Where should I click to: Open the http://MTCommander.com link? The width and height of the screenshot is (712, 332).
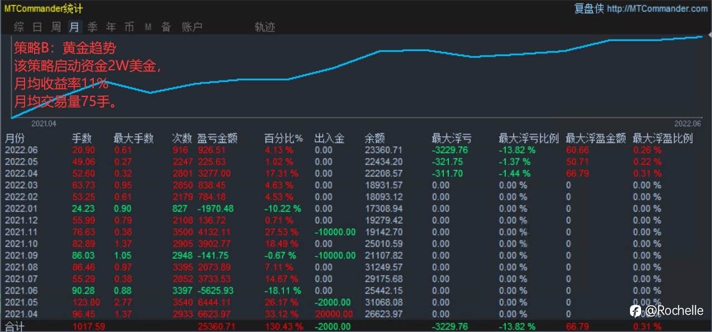(657, 8)
